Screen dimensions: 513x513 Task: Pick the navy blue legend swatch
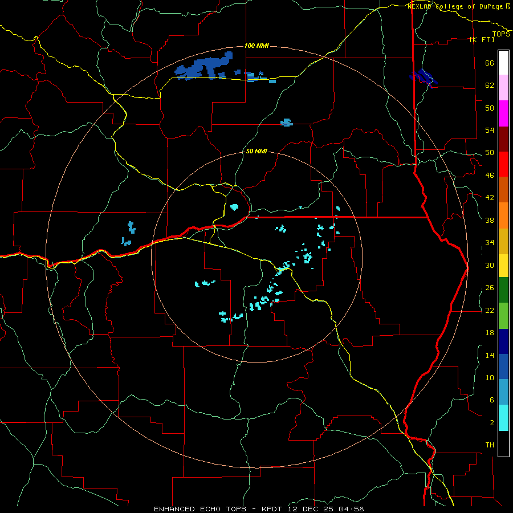503,341
